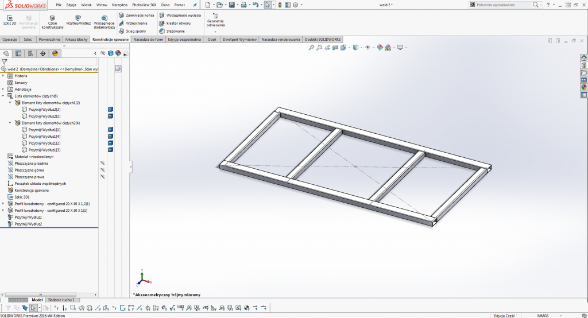Click the Przytnij/Wydłuż ribbon tool
Image resolution: width=588 pixels, height=318 pixels.
(77, 21)
